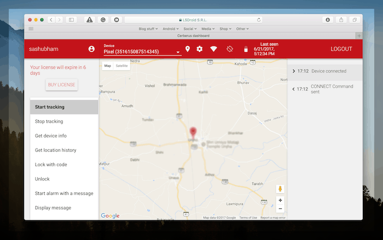The height and width of the screenshot is (240, 383).
Task: Expand the Other bookmarks folder
Action: coord(242,28)
